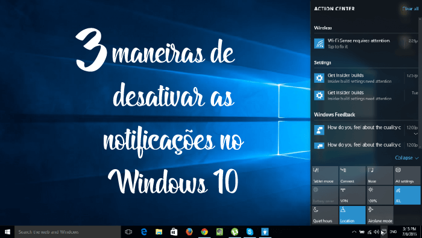Disable the Location tile

point(352,215)
